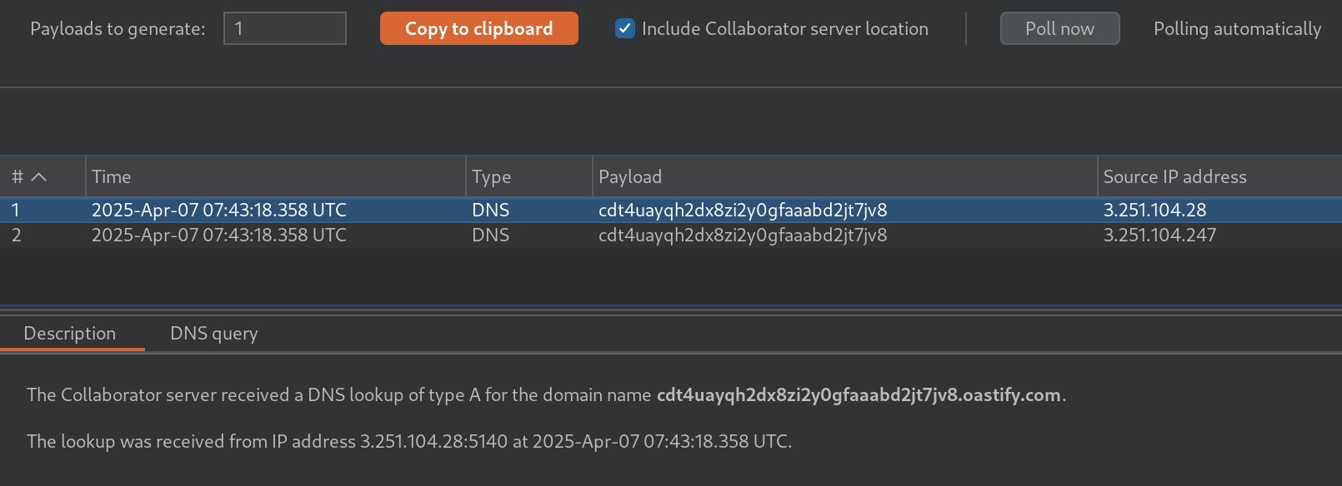1342x486 pixels.
Task: Sort the table by Type column header
Action: tap(528, 176)
